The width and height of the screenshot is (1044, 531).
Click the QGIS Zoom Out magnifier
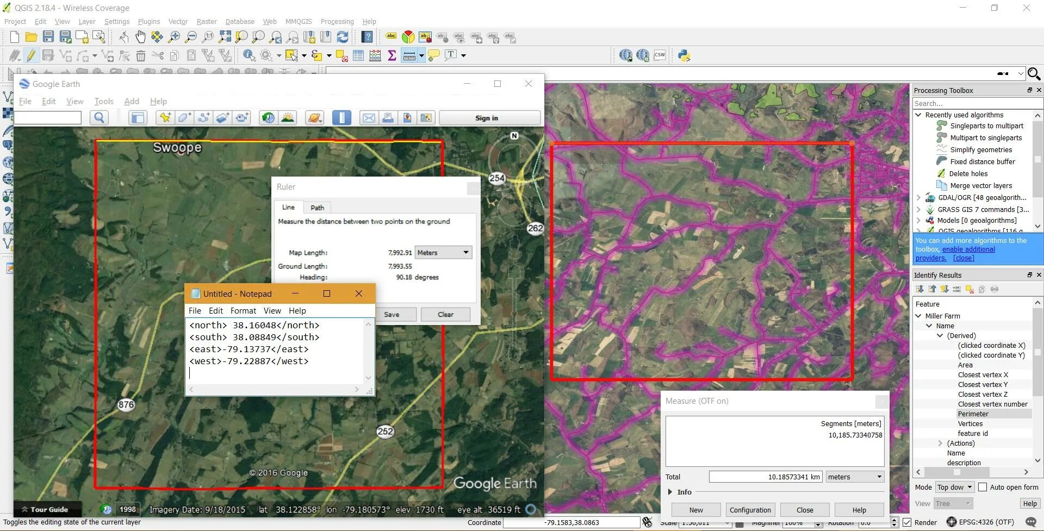pos(191,37)
